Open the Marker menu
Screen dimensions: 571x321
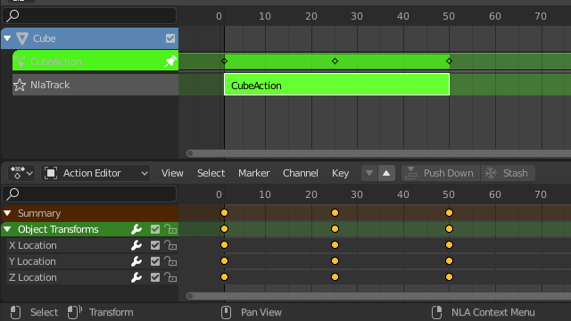point(253,173)
